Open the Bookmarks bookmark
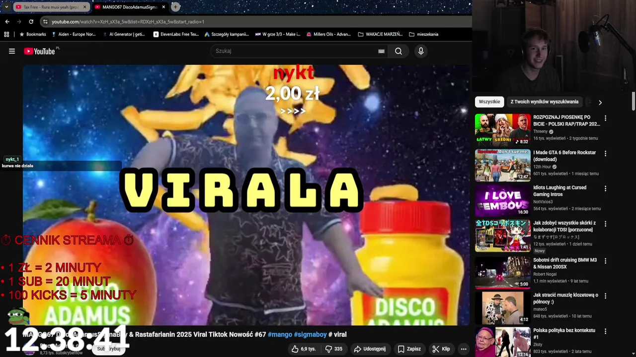This screenshot has height=357, width=636. (32, 34)
